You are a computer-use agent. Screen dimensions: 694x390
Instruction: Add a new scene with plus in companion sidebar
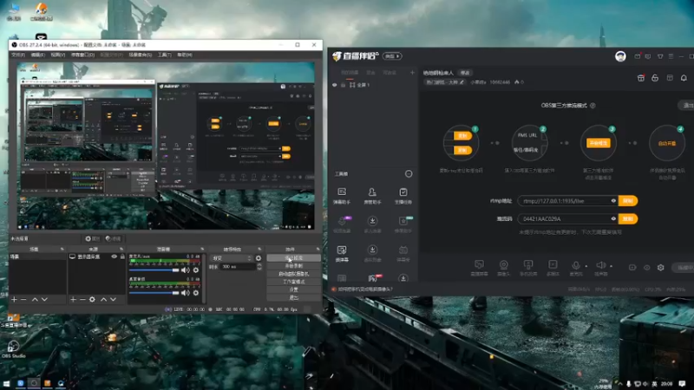pos(412,73)
